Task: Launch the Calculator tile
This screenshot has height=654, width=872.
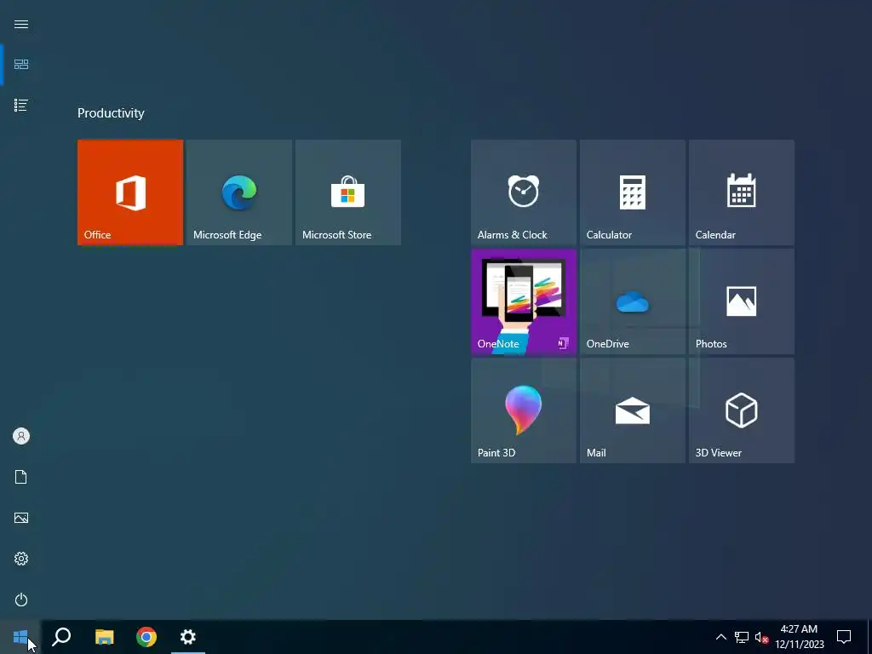Action: pyautogui.click(x=633, y=192)
